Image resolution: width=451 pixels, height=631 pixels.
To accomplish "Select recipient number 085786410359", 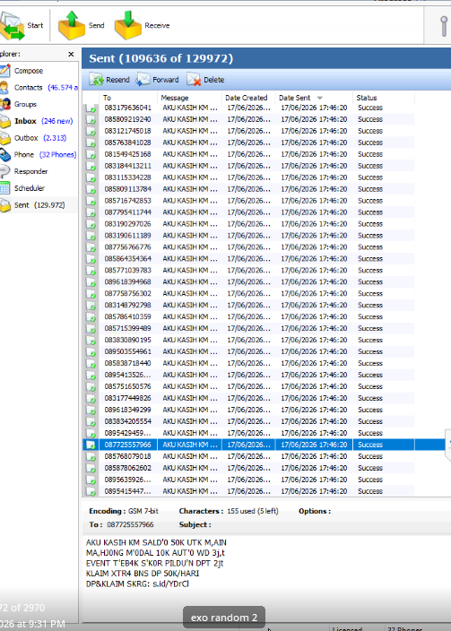I will [128, 316].
